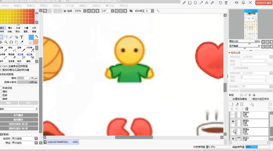Screen dimensions: 273x151
Task: Open the 手抖修正 stabilizer dropdown
Action: (x=152, y=11)
